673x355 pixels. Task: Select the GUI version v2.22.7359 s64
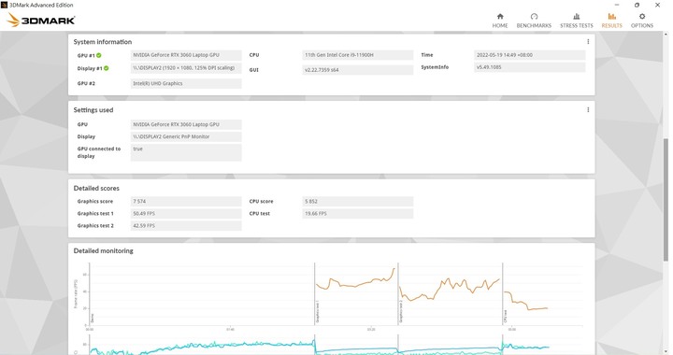click(x=357, y=70)
